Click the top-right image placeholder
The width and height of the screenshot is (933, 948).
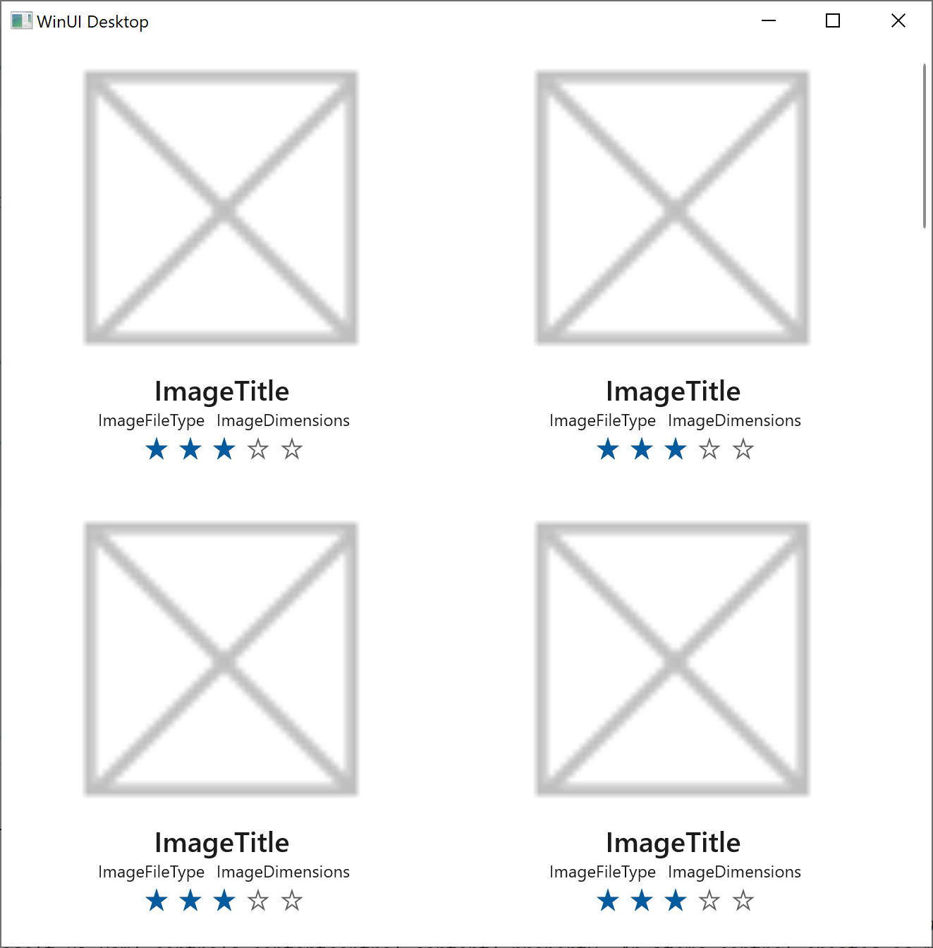click(x=672, y=207)
